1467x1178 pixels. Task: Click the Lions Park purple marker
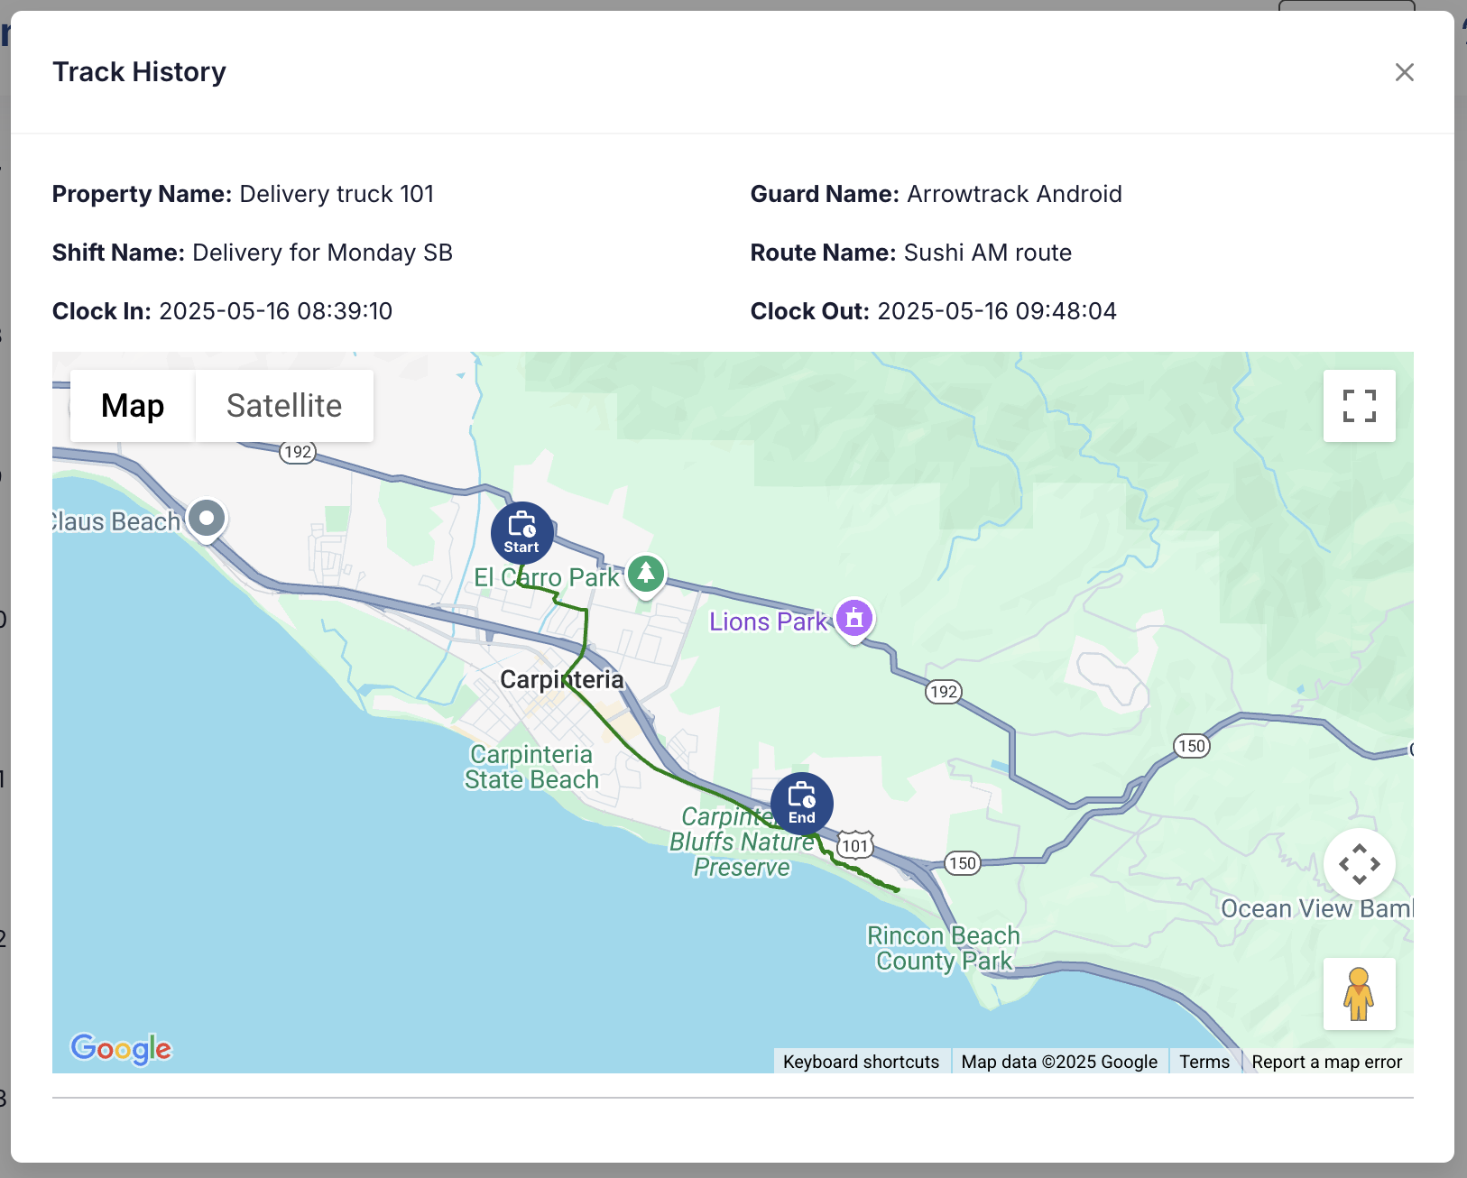(x=854, y=619)
